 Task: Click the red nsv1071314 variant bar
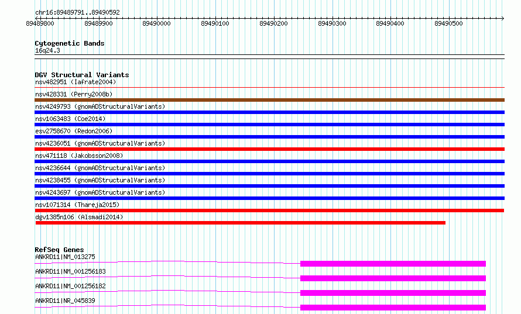[269, 211]
